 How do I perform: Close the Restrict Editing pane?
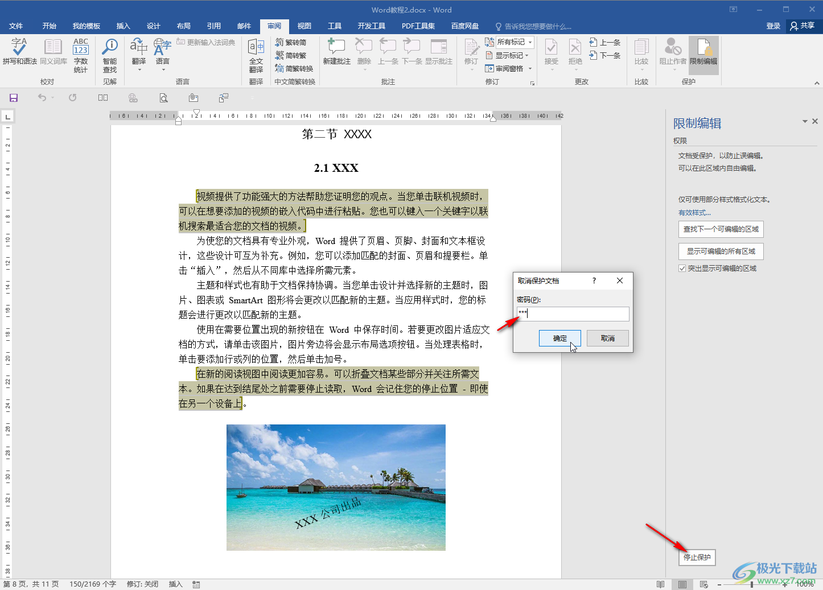815,121
